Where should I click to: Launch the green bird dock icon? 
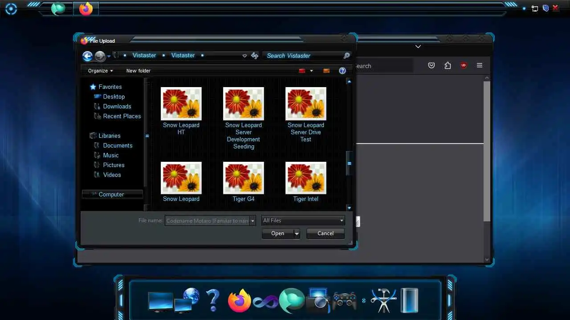pos(292,300)
